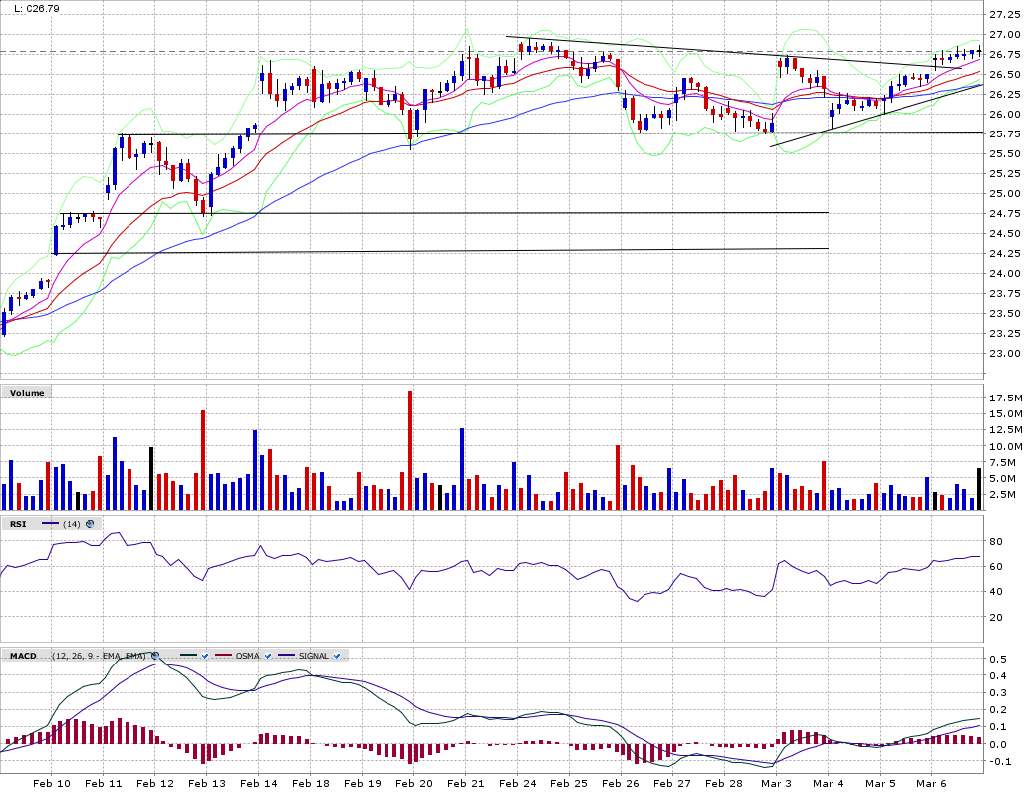The image size is (1031, 797).
Task: Click the 25.75 price axis label
Action: [x=1005, y=134]
